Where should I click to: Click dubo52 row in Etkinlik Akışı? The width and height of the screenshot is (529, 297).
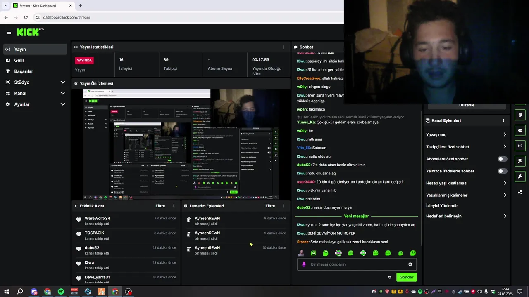coord(126,250)
